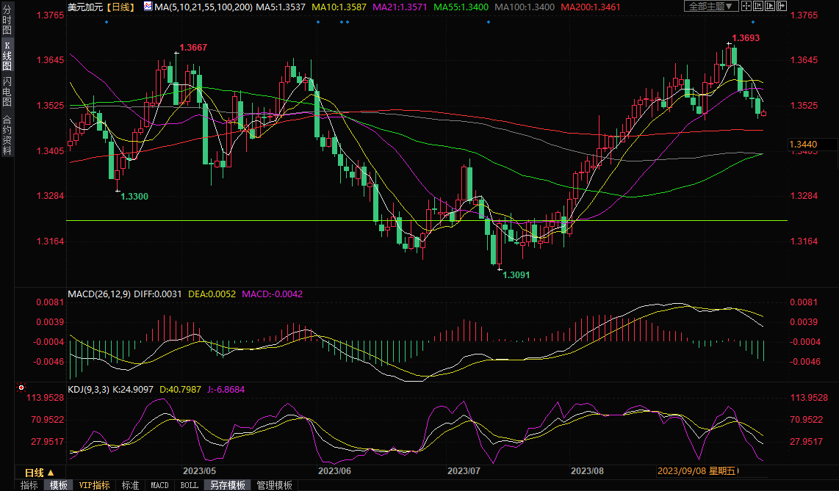The image size is (839, 491).
Task: Click the MA200:1.3461 value label
Action: pos(591,7)
